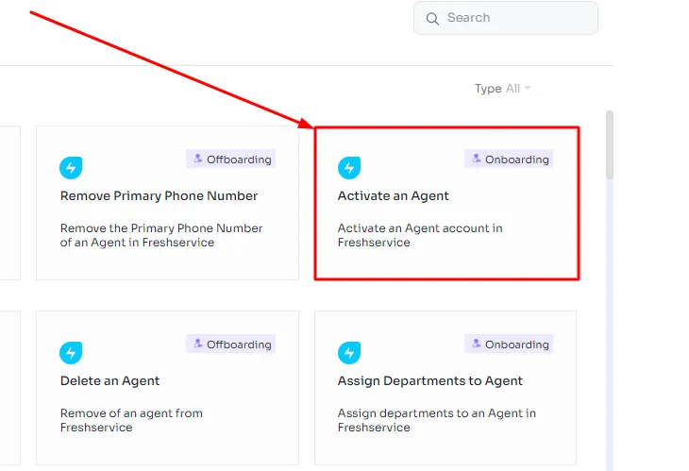Click the Search input field
Viewport: 689px width, 471px height.
505,18
